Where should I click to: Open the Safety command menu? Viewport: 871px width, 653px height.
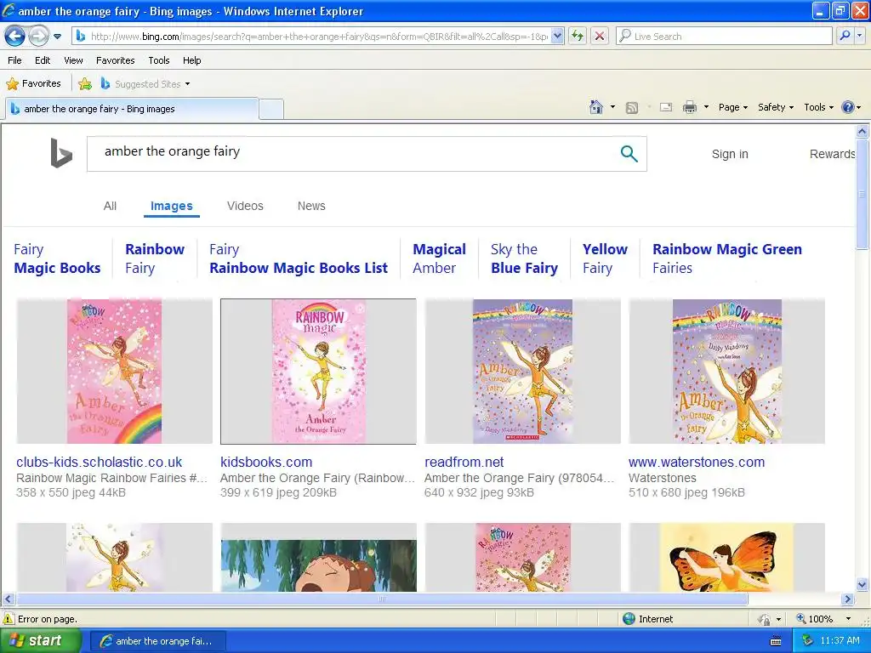[776, 107]
